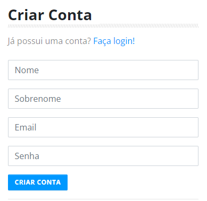Click the Senha placeholder text
This screenshot has width=207, height=201.
pos(27,156)
